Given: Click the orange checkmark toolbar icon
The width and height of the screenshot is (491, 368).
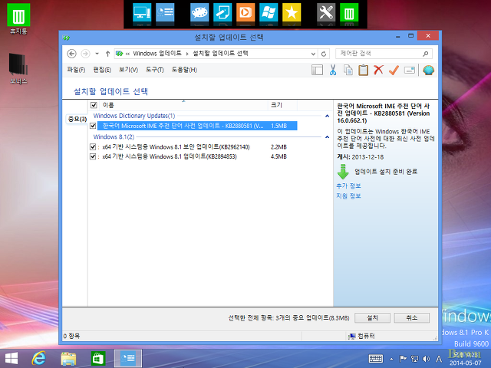Looking at the screenshot, I should point(394,70).
